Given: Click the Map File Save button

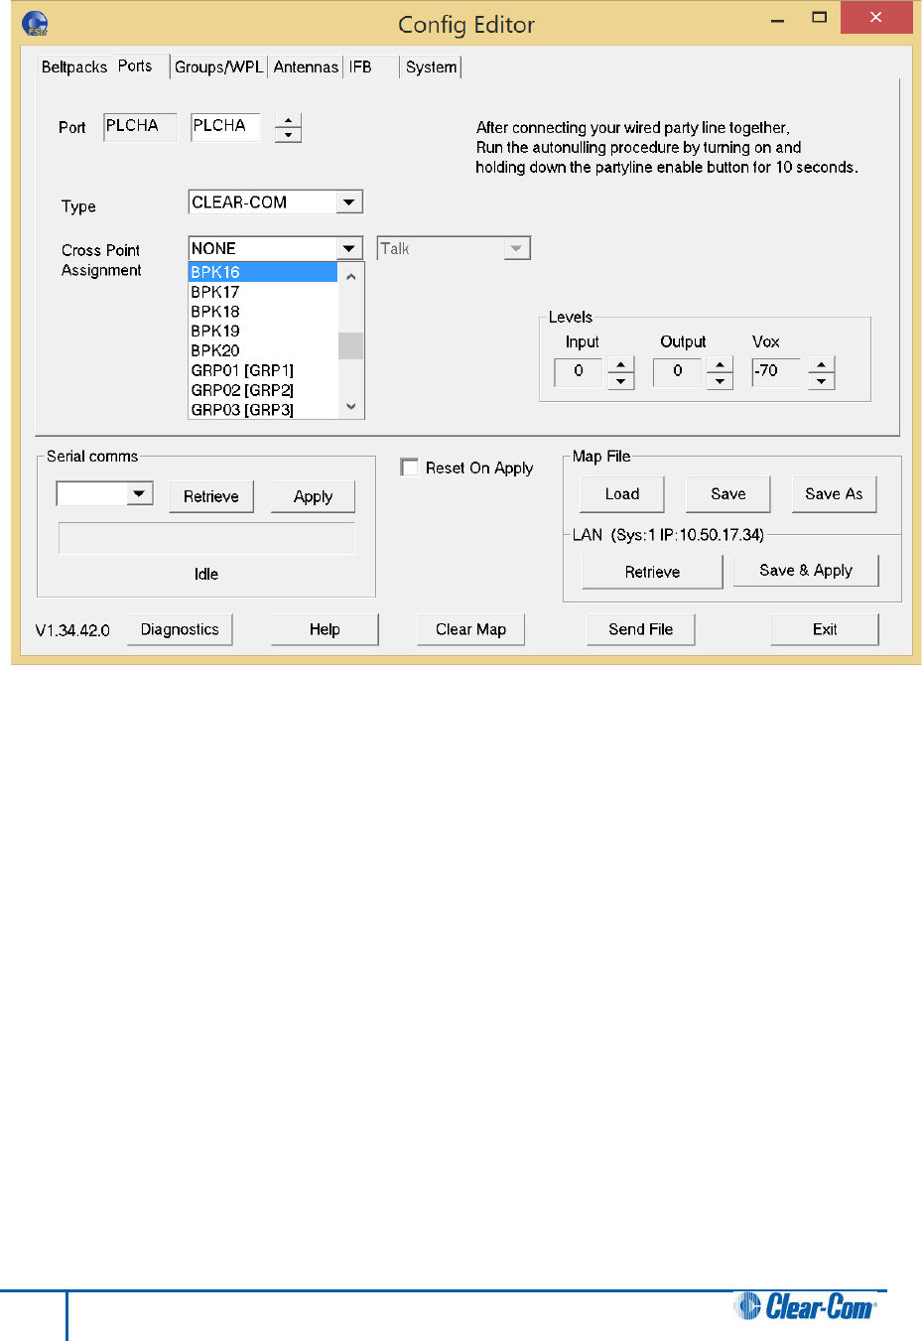Looking at the screenshot, I should tap(728, 493).
